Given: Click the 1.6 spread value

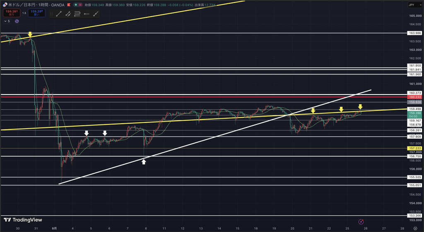Looking at the screenshot, I should [x=24, y=13].
